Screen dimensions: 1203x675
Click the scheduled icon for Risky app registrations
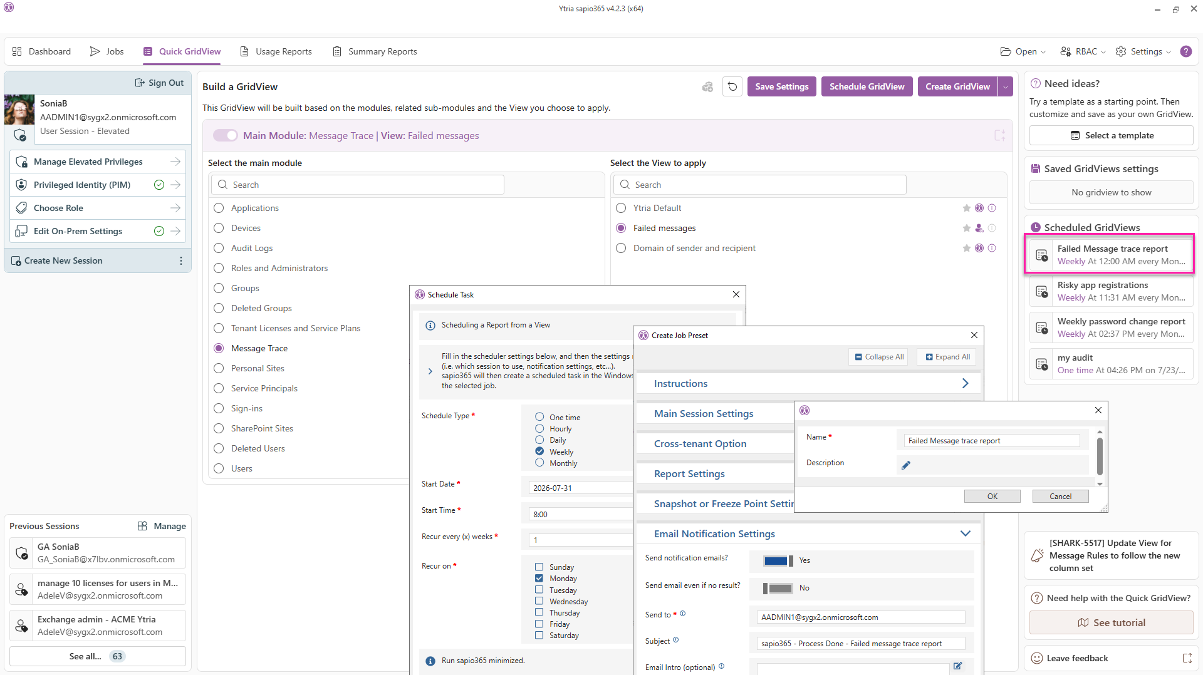pyautogui.click(x=1042, y=291)
